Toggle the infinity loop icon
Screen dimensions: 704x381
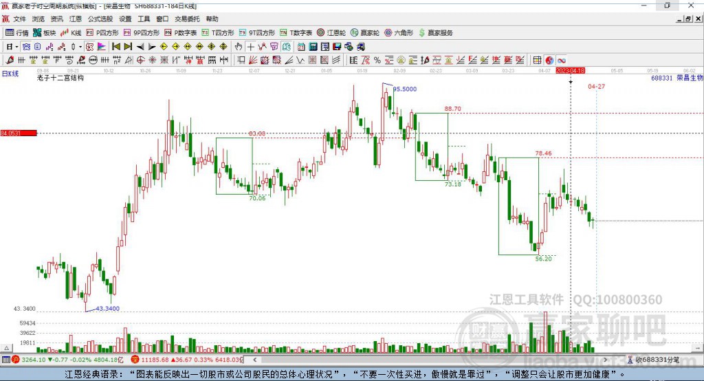click(x=561, y=61)
